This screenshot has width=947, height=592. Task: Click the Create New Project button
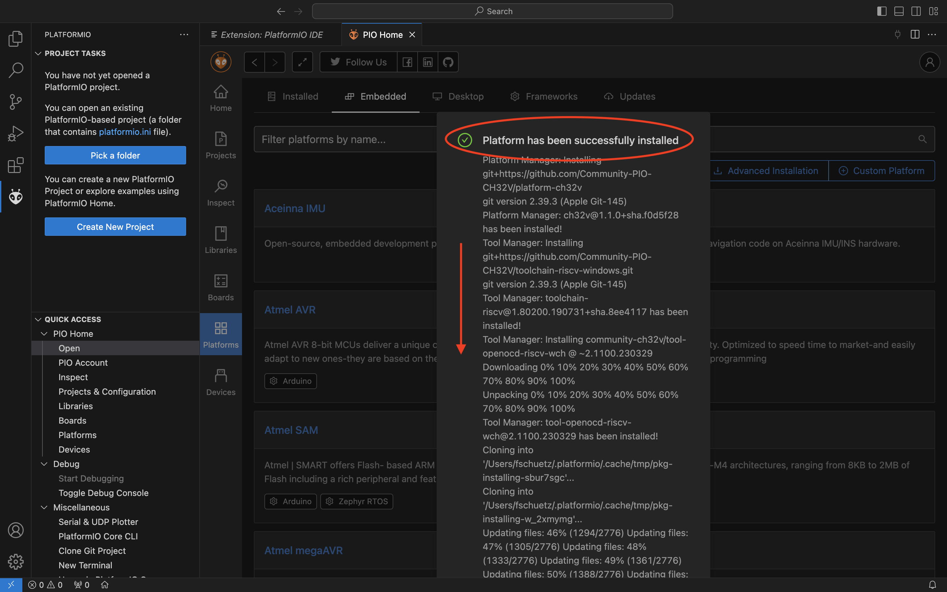[x=115, y=227]
